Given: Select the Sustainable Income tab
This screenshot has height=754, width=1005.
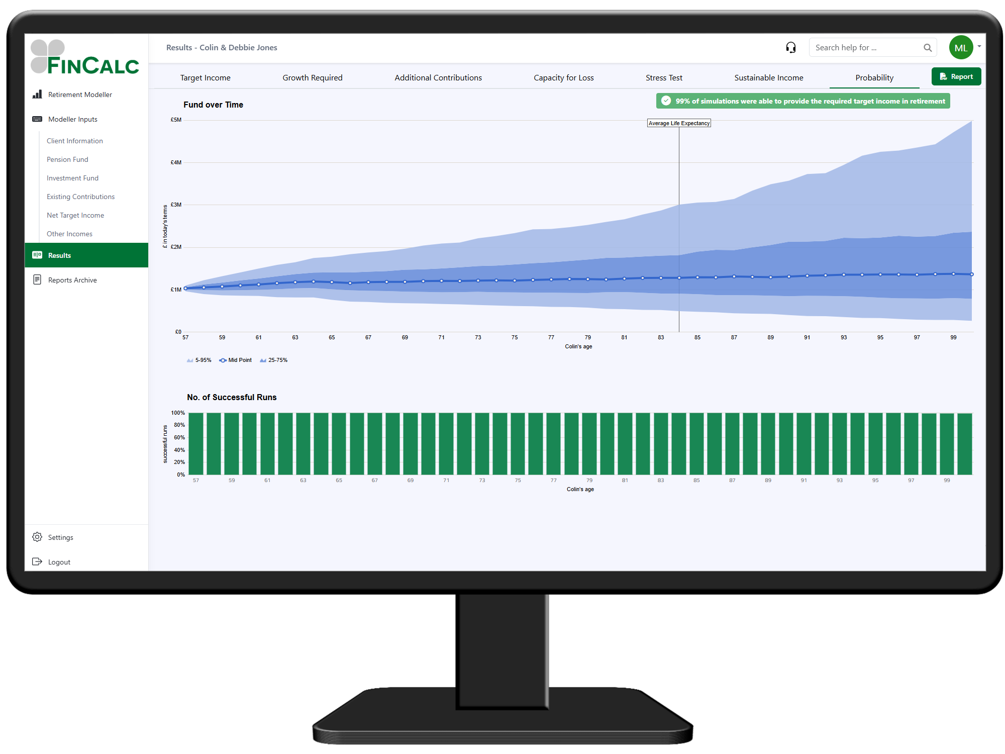Looking at the screenshot, I should [x=768, y=77].
